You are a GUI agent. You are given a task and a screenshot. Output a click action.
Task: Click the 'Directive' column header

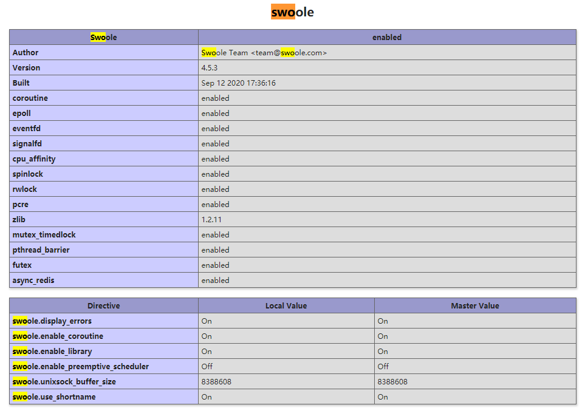(x=104, y=305)
